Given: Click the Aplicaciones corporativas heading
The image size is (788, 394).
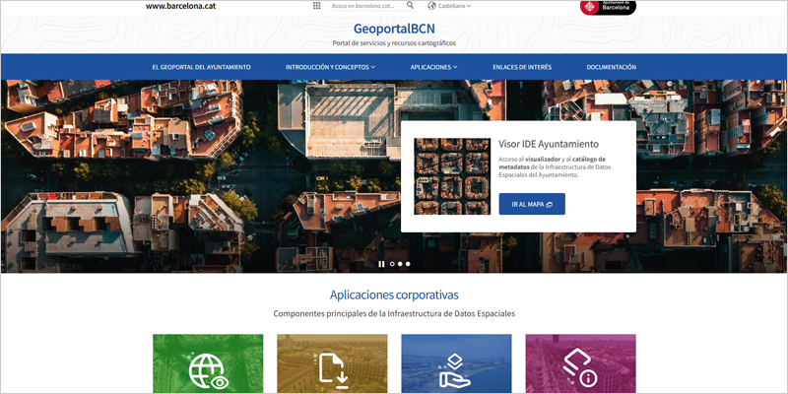Looking at the screenshot, I should (394, 295).
